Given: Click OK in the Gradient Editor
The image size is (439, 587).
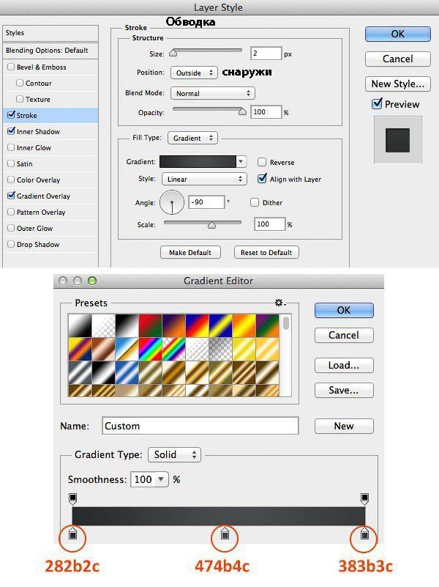Looking at the screenshot, I should click(344, 310).
